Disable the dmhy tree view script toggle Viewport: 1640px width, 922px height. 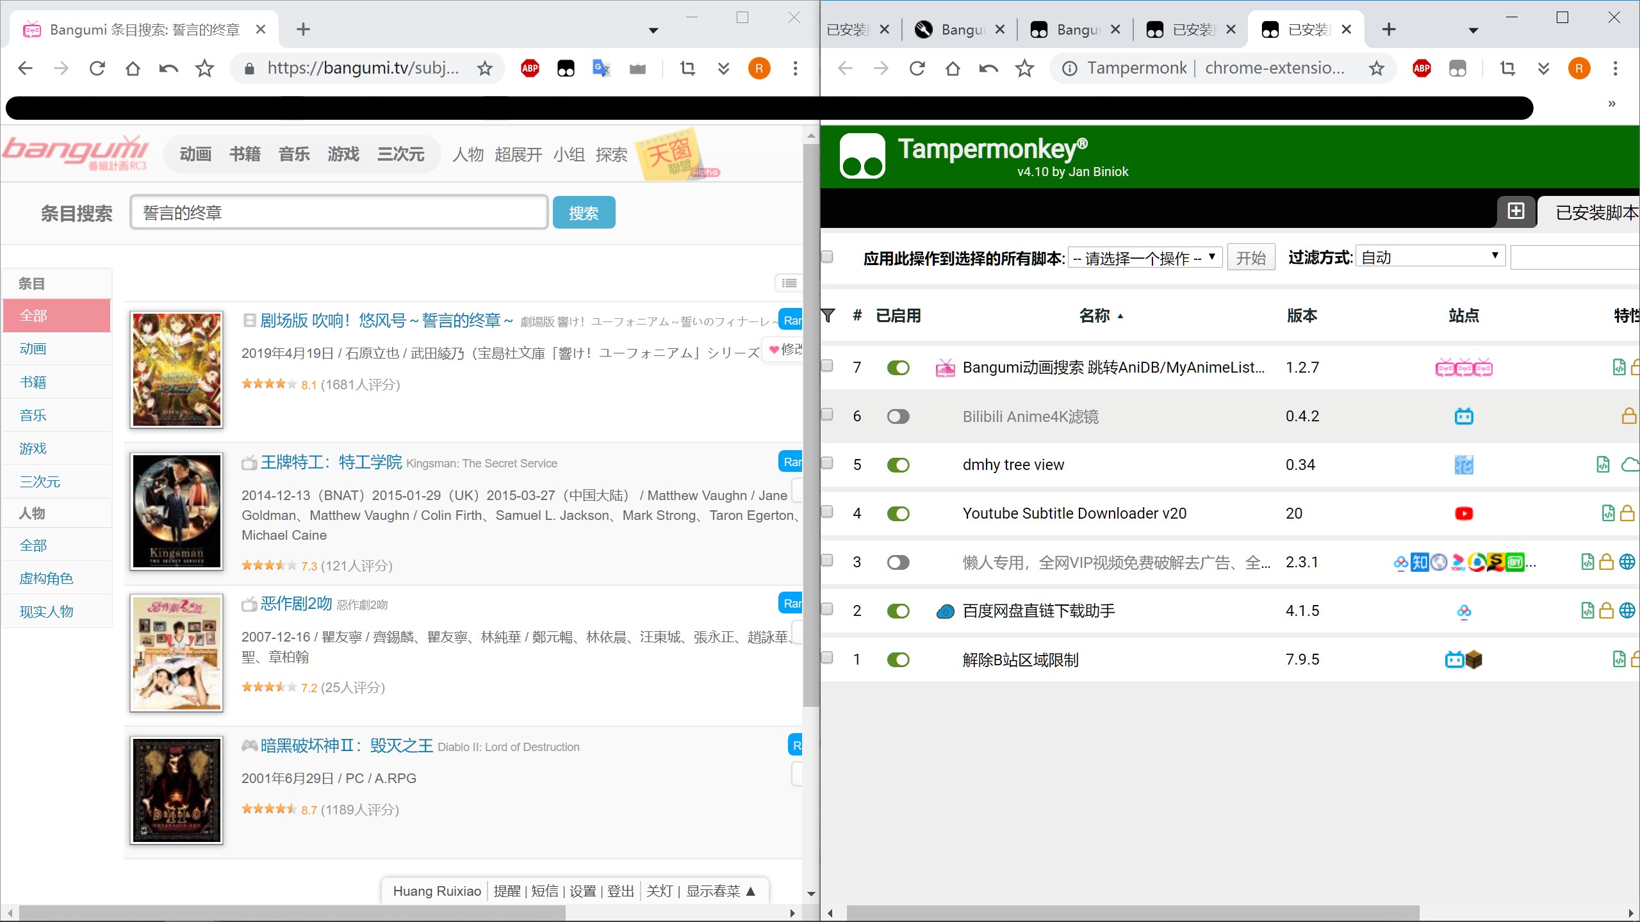pos(898,465)
